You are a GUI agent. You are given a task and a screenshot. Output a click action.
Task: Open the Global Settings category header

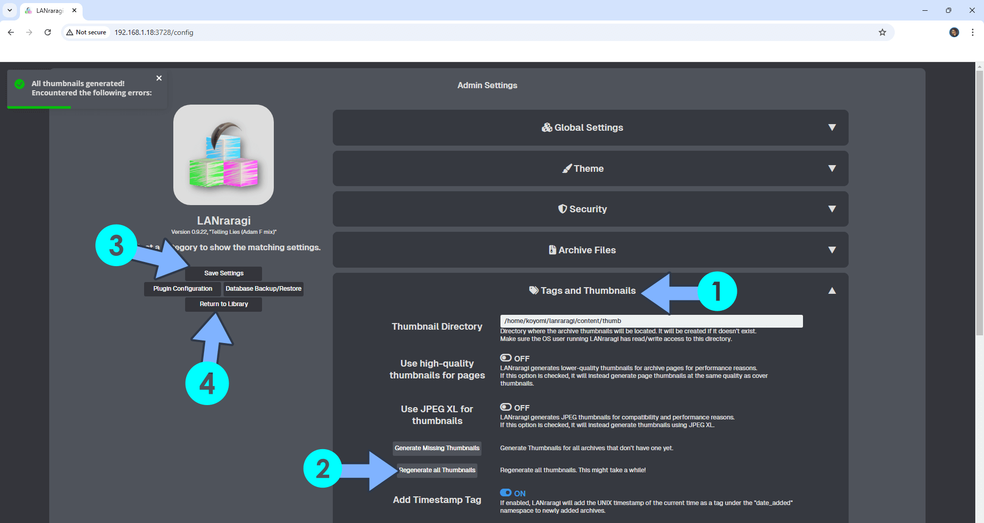click(x=590, y=127)
